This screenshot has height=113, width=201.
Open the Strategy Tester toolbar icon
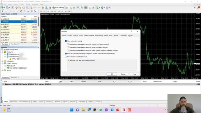click(27, 8)
